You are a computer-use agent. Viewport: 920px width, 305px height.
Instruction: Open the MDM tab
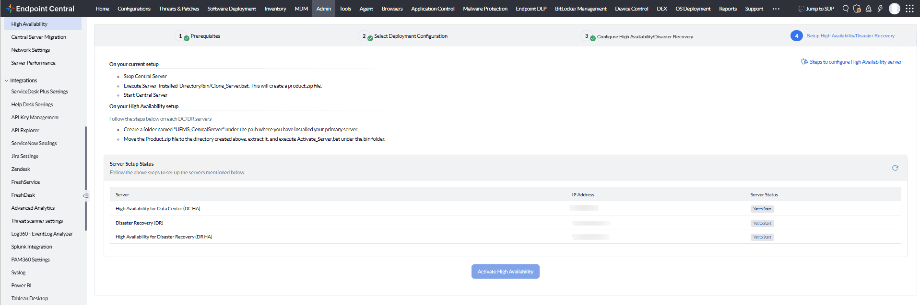(301, 9)
